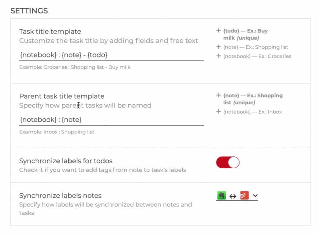The height and width of the screenshot is (235, 318).
Task: Click plus icon beside {todo} field
Action: click(218, 31)
